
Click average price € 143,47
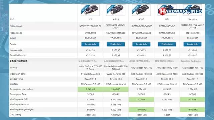(193, 56)
